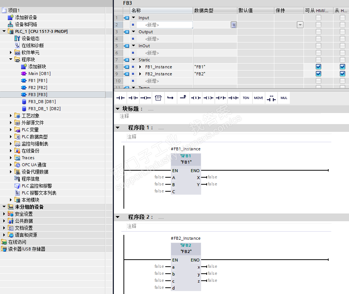Open FB1 [FB1] function block
The image size is (349, 294).
pyautogui.click(x=38, y=81)
